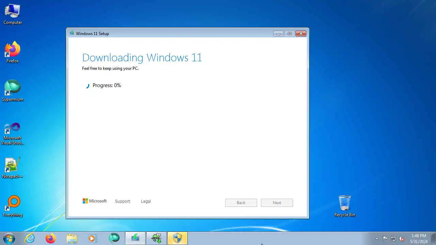Click the spinning progress indicator
Viewport: 436px width, 245px height.
[x=88, y=86]
